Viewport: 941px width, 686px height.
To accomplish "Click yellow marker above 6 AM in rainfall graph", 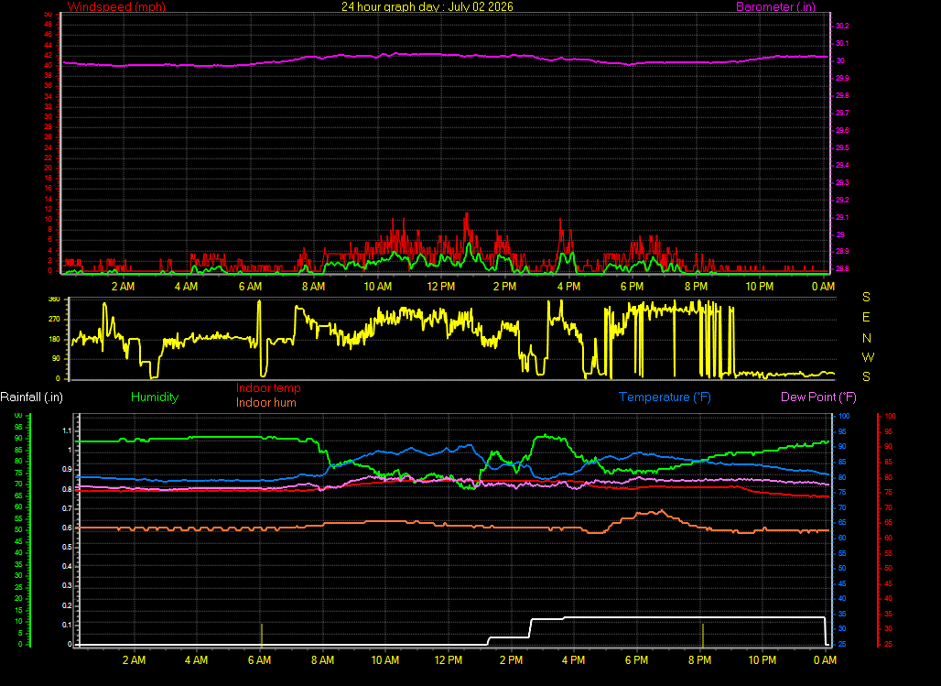I will pyautogui.click(x=262, y=635).
